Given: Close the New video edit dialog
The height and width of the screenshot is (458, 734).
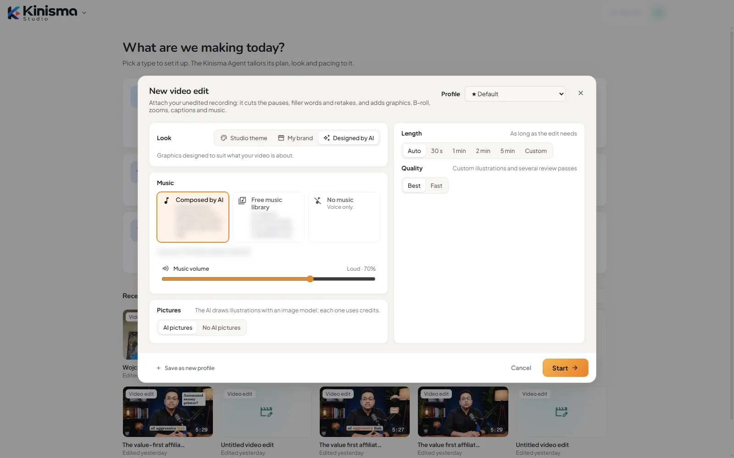Looking at the screenshot, I should pos(581,93).
